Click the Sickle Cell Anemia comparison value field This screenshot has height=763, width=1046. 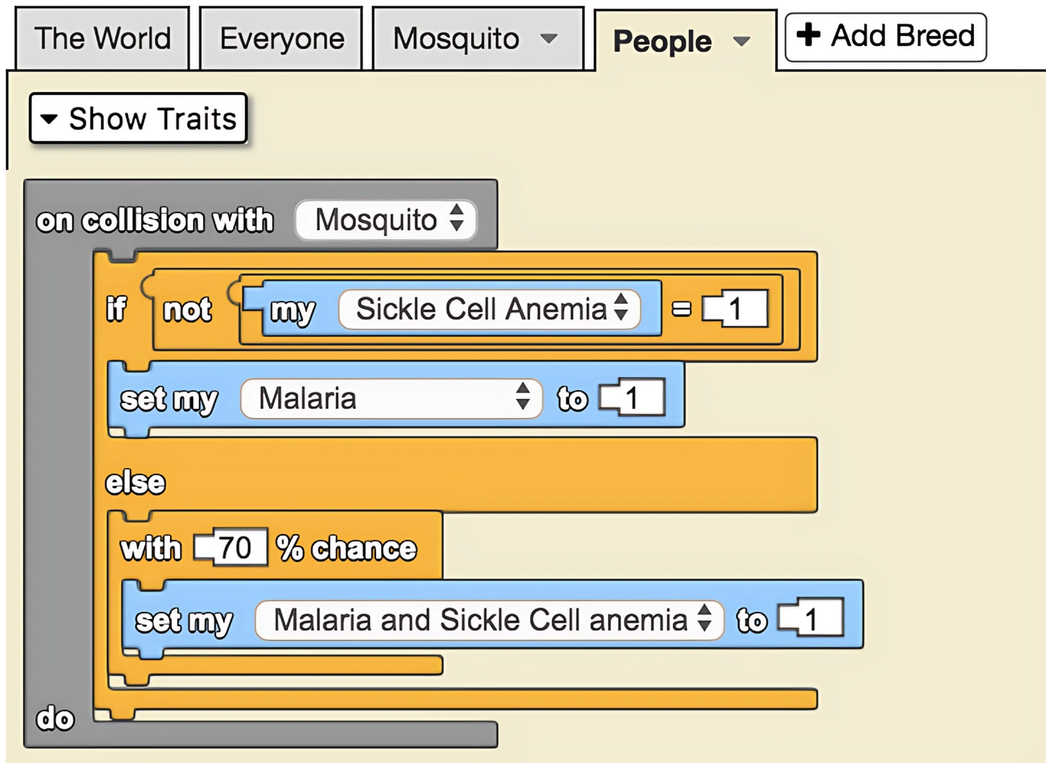[736, 310]
